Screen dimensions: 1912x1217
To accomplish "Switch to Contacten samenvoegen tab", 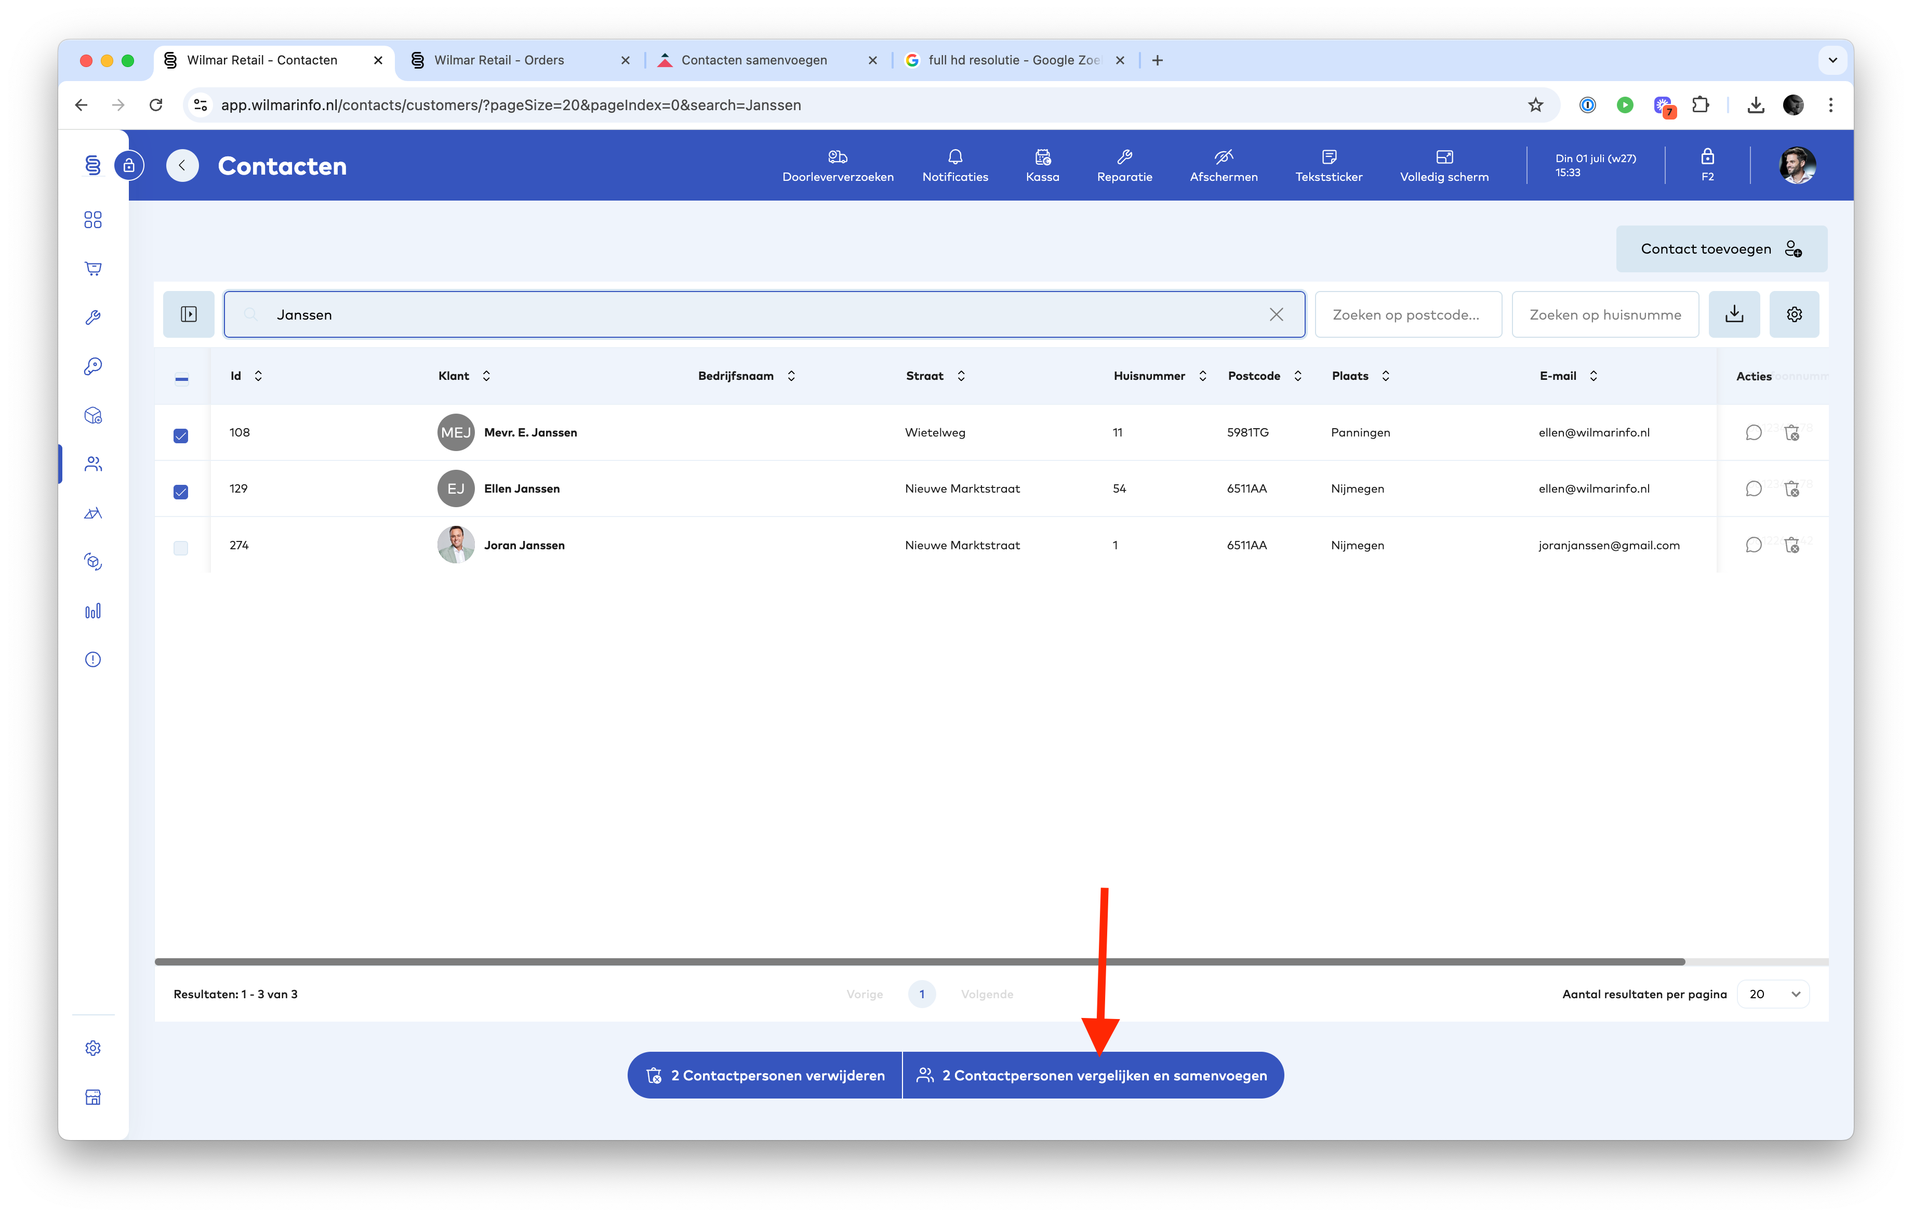I will pyautogui.click(x=767, y=60).
